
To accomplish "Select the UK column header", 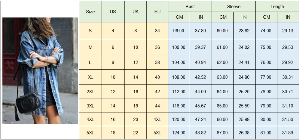I will 136,12.
